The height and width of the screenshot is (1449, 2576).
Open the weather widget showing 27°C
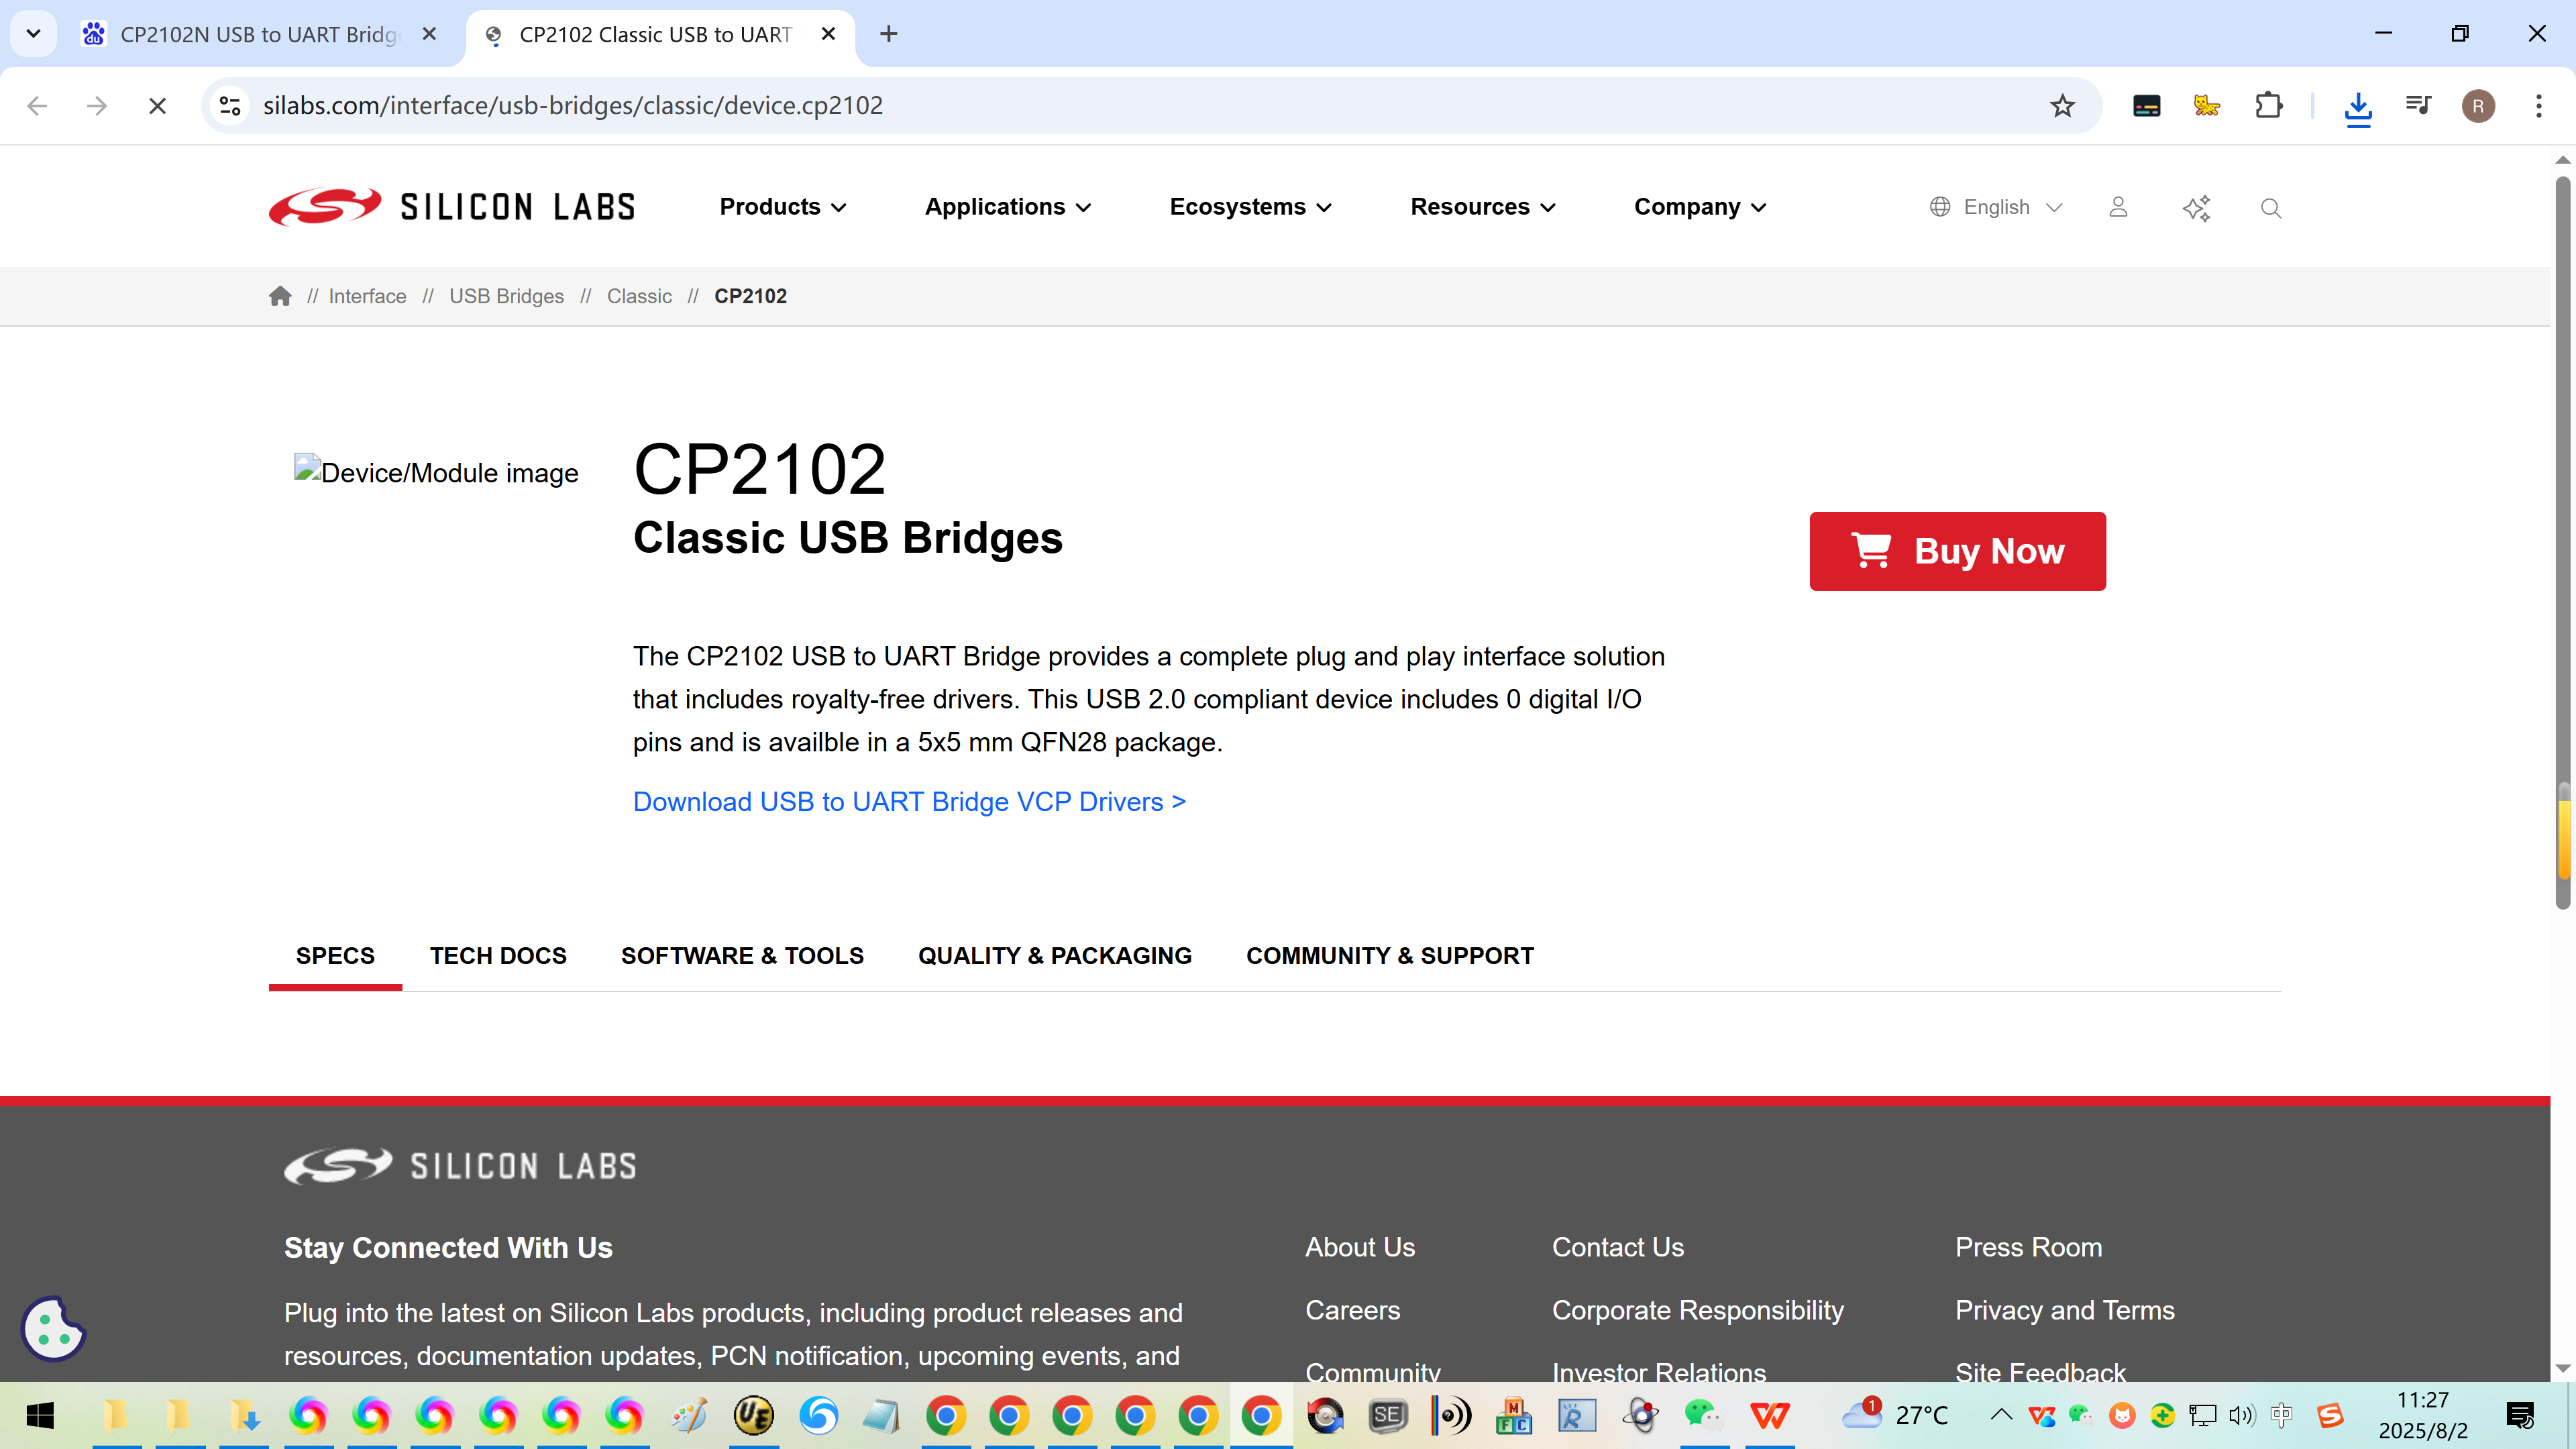click(x=1895, y=1415)
